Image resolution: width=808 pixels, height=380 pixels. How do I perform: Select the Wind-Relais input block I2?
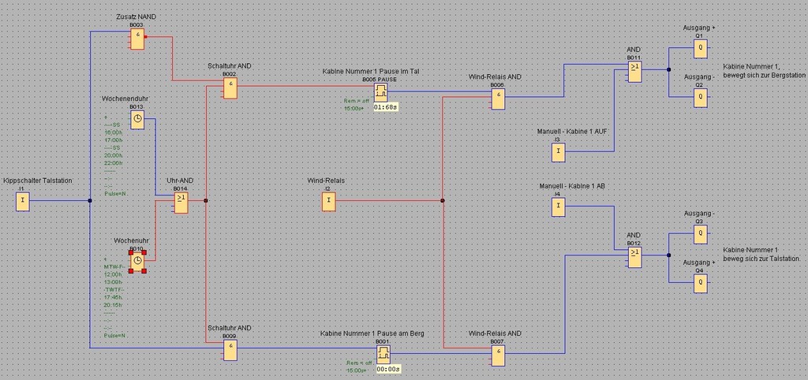(x=329, y=203)
